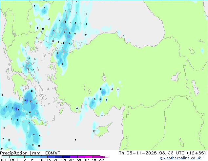
Task: Pick the legend swatch between 10 and 15
Action: pos(44,157)
